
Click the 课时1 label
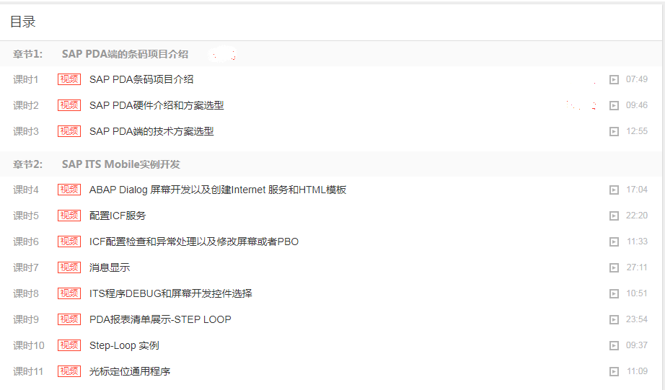click(x=26, y=79)
